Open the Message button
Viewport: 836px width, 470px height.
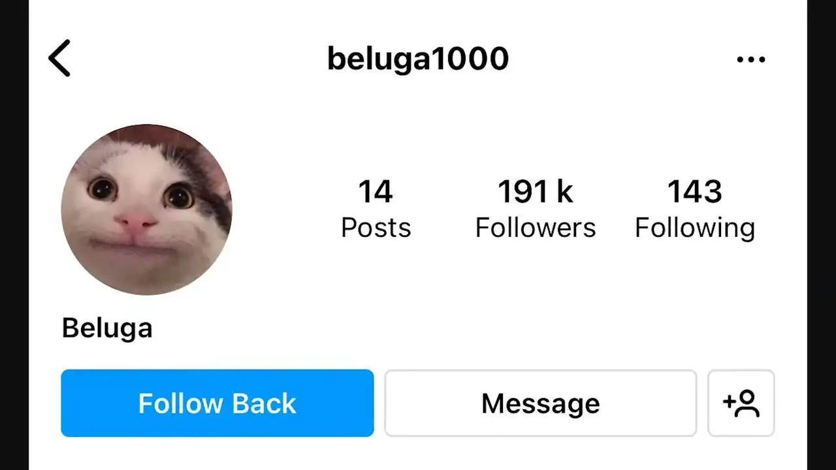[x=540, y=403]
